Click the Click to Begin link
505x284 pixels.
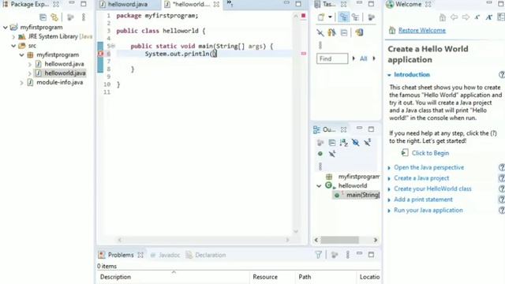pyautogui.click(x=430, y=153)
